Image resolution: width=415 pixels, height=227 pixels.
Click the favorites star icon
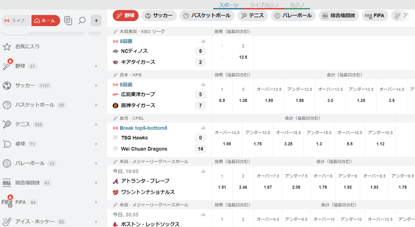[7, 47]
